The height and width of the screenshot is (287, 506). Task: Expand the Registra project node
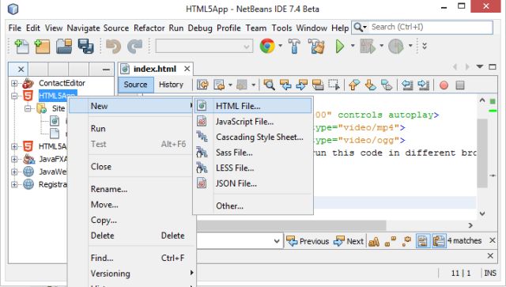click(x=14, y=185)
